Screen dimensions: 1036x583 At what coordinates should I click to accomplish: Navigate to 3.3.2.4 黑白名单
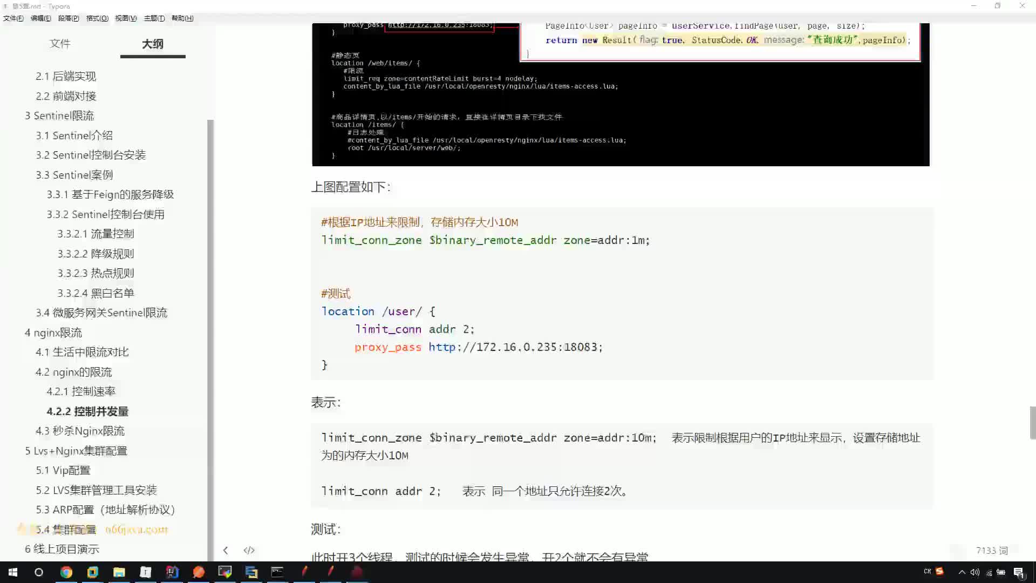(96, 293)
